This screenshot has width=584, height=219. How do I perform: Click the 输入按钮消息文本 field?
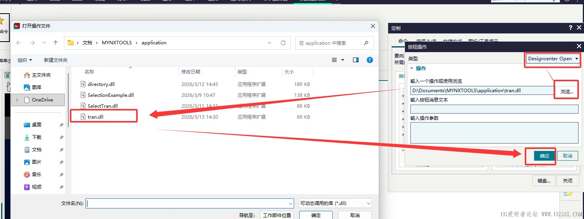coord(494,109)
